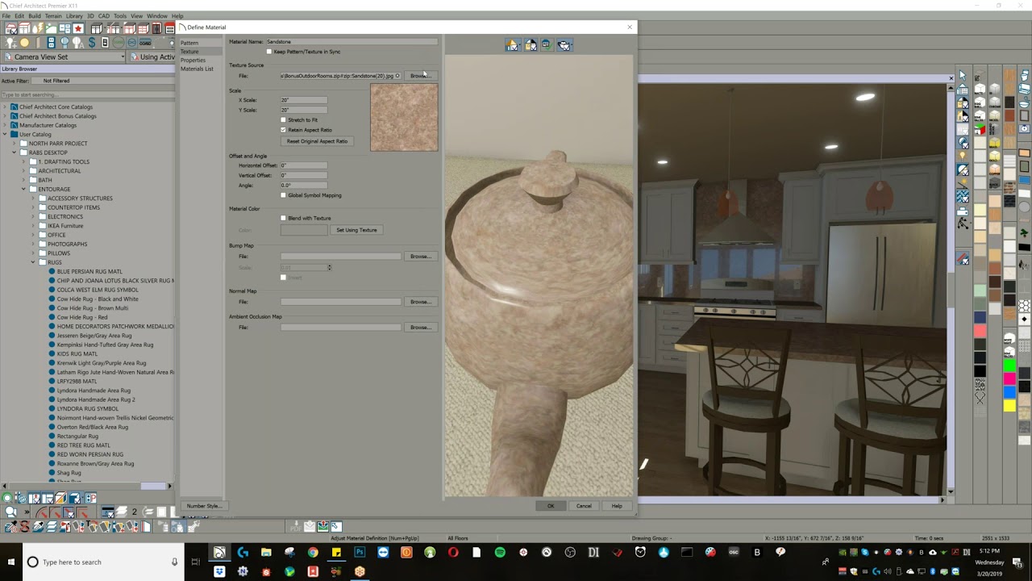Switch to the Materials List tab
Viewport: 1032px width, 581px height.
197,69
